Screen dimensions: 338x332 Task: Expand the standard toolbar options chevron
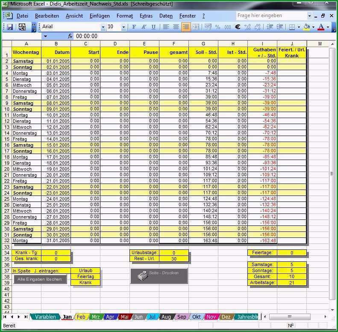click(x=34, y=27)
